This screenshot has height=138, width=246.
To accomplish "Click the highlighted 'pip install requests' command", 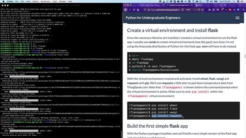I will click(x=166, y=116).
